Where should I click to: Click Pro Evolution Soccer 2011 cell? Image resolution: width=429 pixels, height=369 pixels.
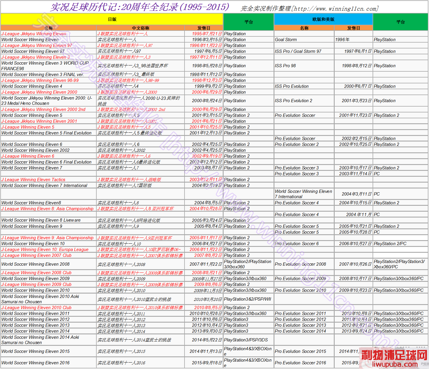[x=304, y=314]
